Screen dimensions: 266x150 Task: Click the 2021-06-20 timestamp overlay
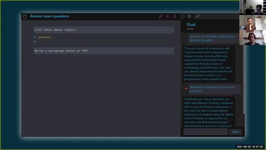click(x=250, y=147)
